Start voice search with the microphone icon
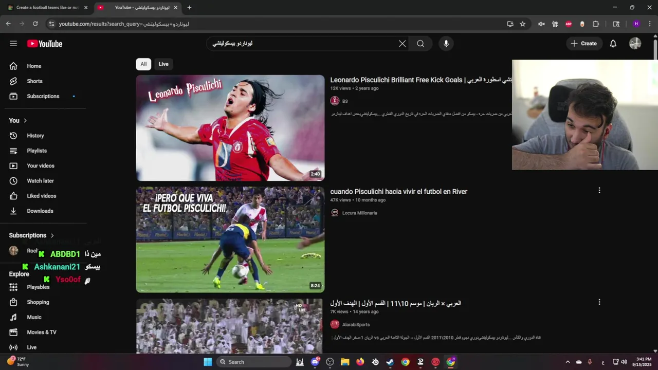Image resolution: width=658 pixels, height=370 pixels. 446,44
